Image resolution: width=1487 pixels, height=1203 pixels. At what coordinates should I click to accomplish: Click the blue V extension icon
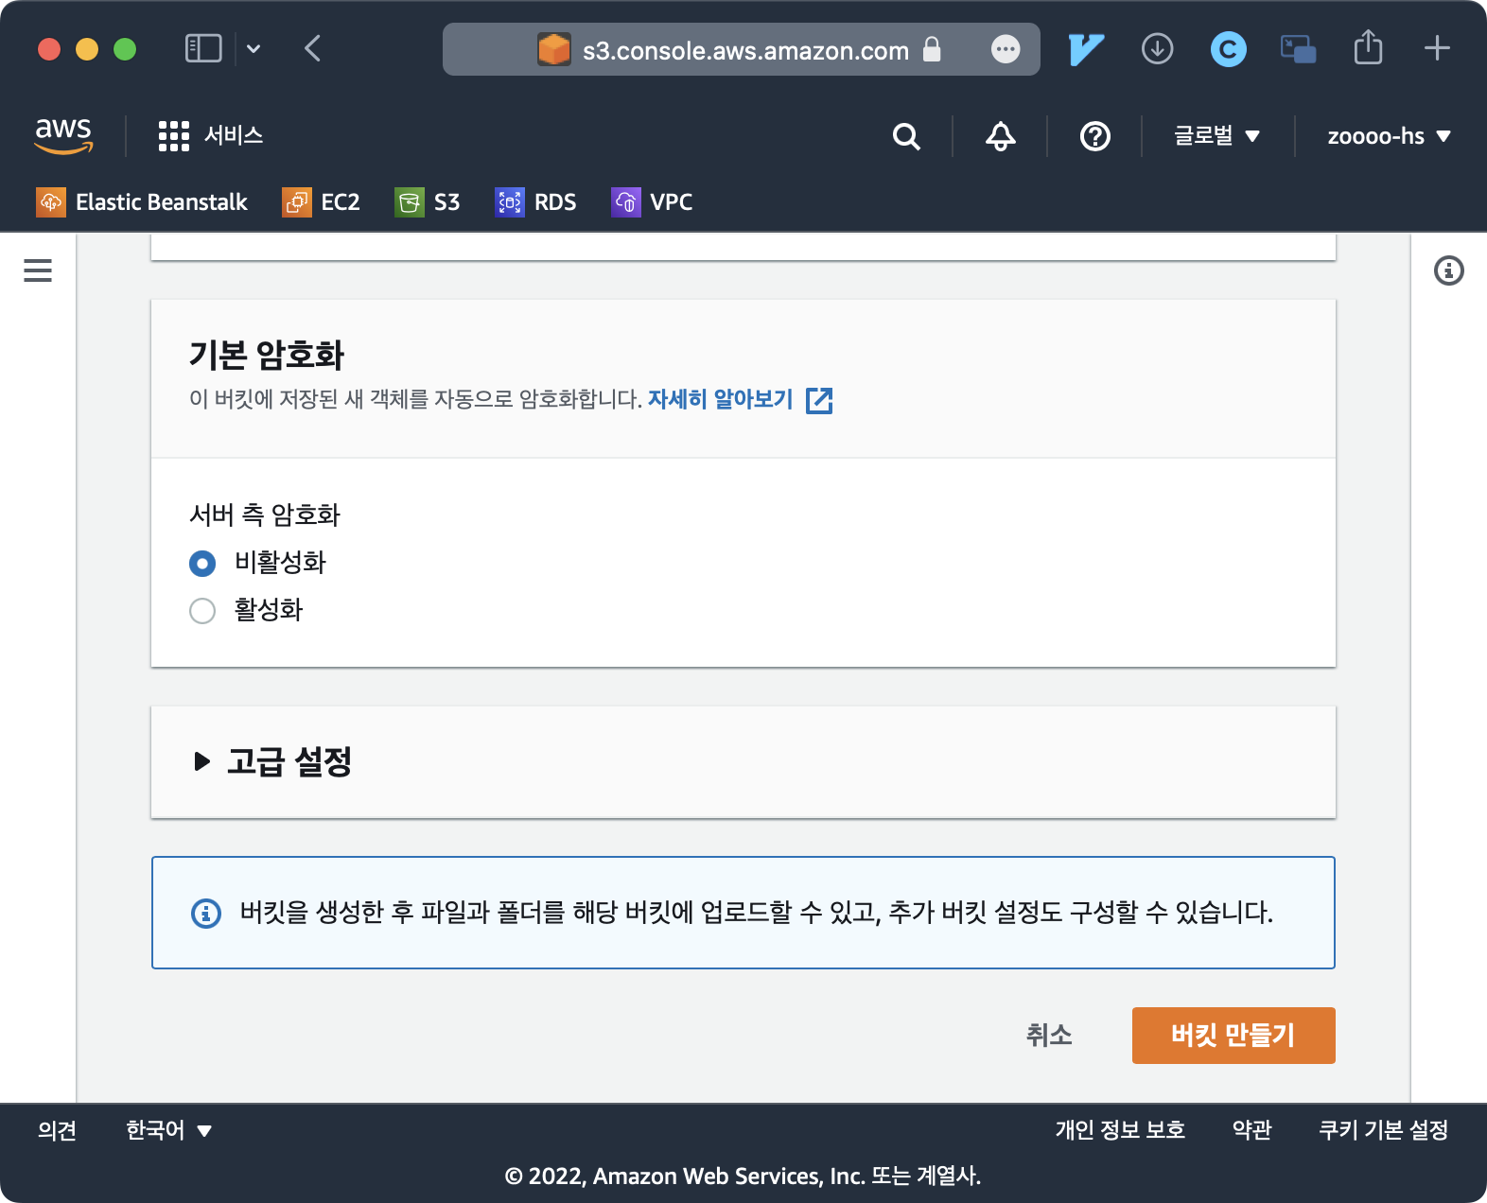[x=1086, y=49]
